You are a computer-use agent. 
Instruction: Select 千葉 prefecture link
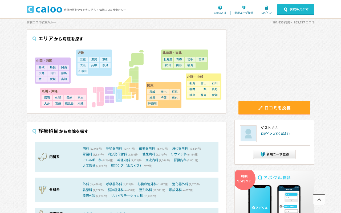click(164, 98)
